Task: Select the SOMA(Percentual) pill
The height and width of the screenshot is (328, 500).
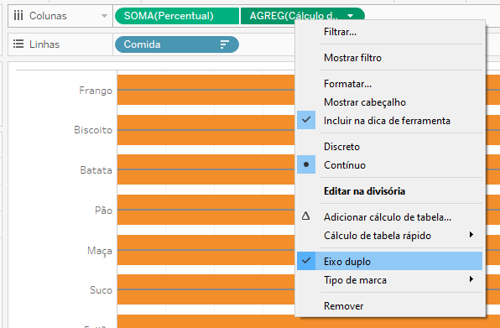Action: [x=177, y=16]
